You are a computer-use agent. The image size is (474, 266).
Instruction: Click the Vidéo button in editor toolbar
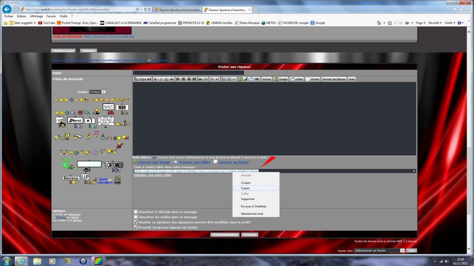point(297,79)
